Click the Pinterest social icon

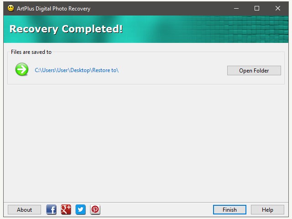click(95, 209)
